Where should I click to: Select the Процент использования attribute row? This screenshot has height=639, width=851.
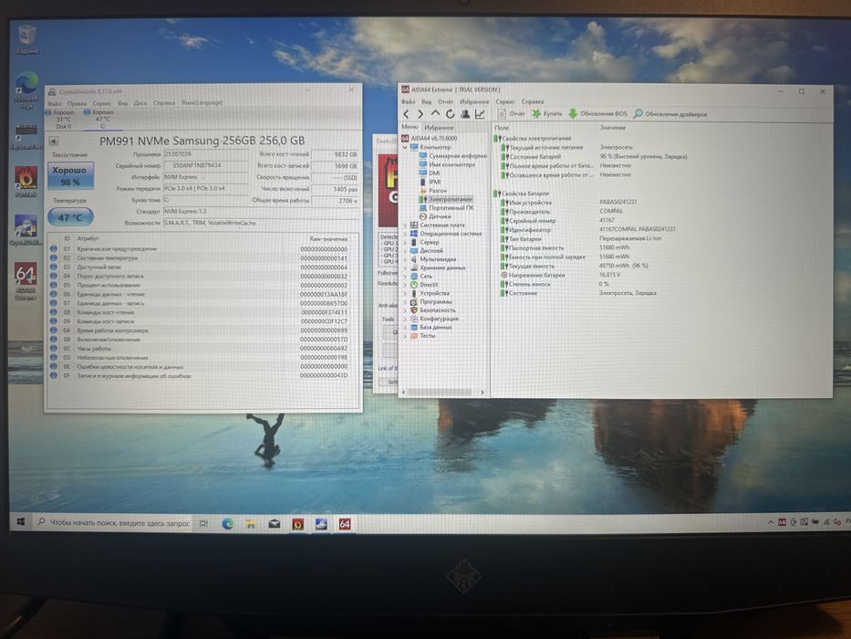click(x=200, y=285)
